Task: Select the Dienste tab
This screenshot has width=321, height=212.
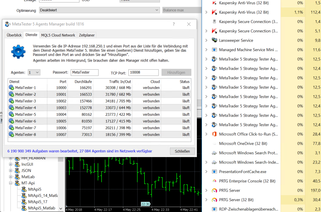Action: (x=31, y=35)
